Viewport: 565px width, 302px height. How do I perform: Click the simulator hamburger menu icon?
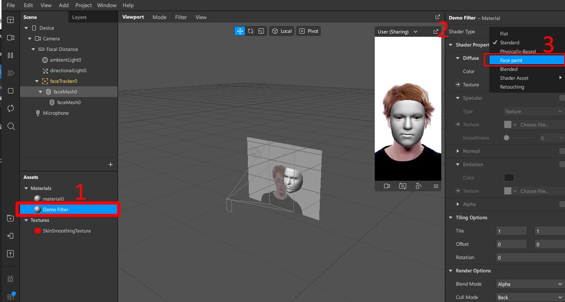[x=436, y=186]
